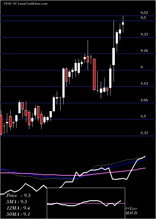156x219 pixels.
Task: Click inside the Live MACD inset chart
Action: 86,203
